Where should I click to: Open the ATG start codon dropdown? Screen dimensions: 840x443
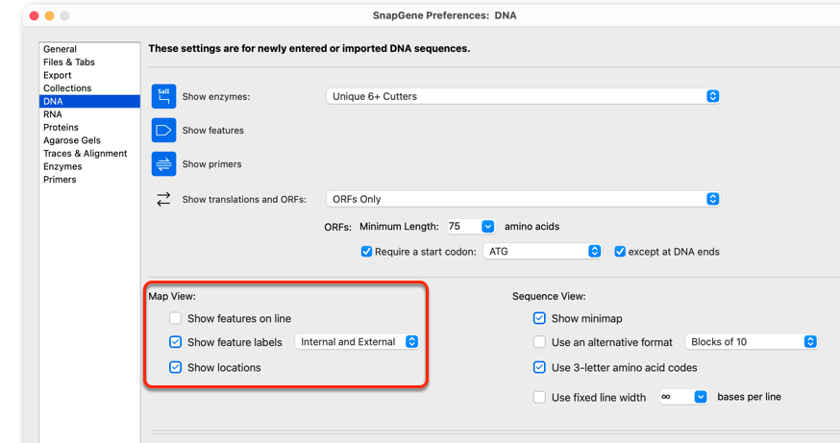542,251
